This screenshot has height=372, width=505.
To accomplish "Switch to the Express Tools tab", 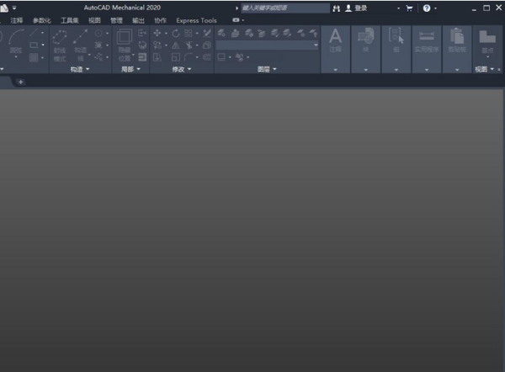I will pyautogui.click(x=196, y=20).
